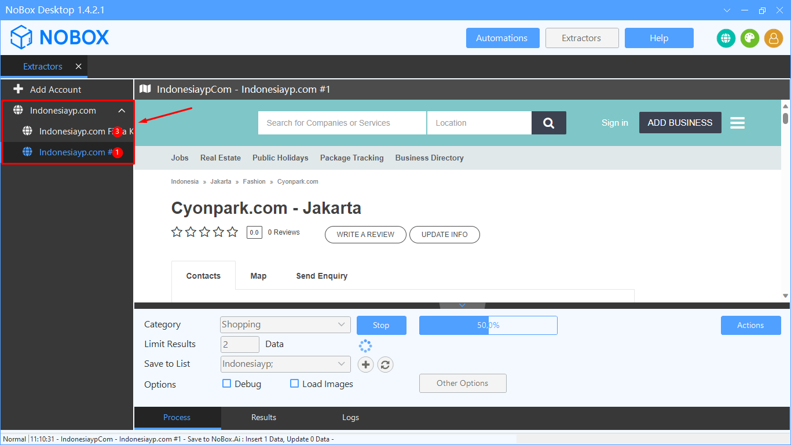Screen dimensions: 791x445
Task: Click the Other Options button
Action: click(462, 383)
